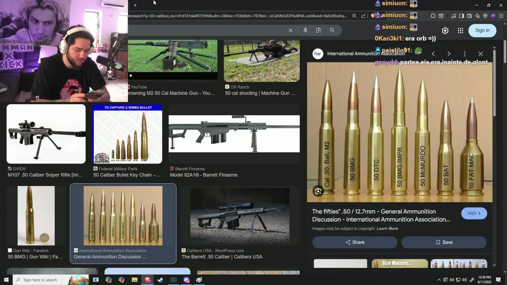Save the previewed ammunition image
The image size is (507, 285).
pos(444,242)
